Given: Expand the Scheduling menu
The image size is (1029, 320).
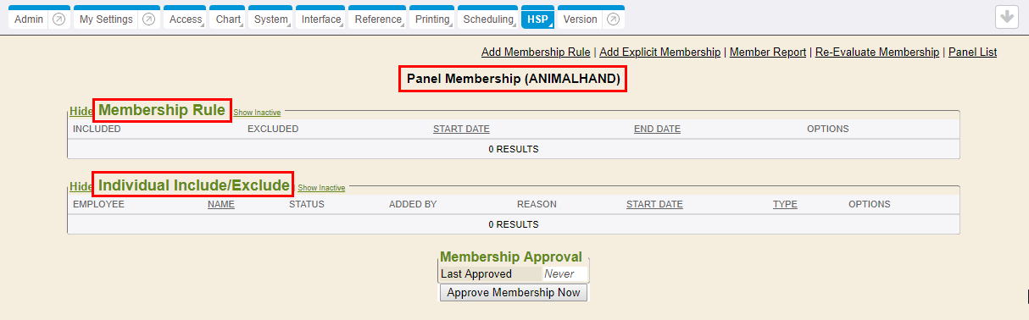Looking at the screenshot, I should [489, 19].
